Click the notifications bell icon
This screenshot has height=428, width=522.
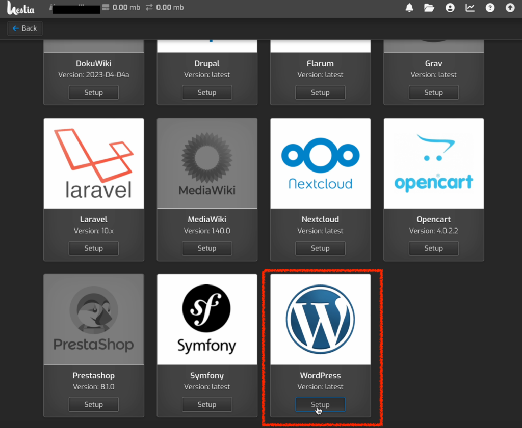pos(409,8)
